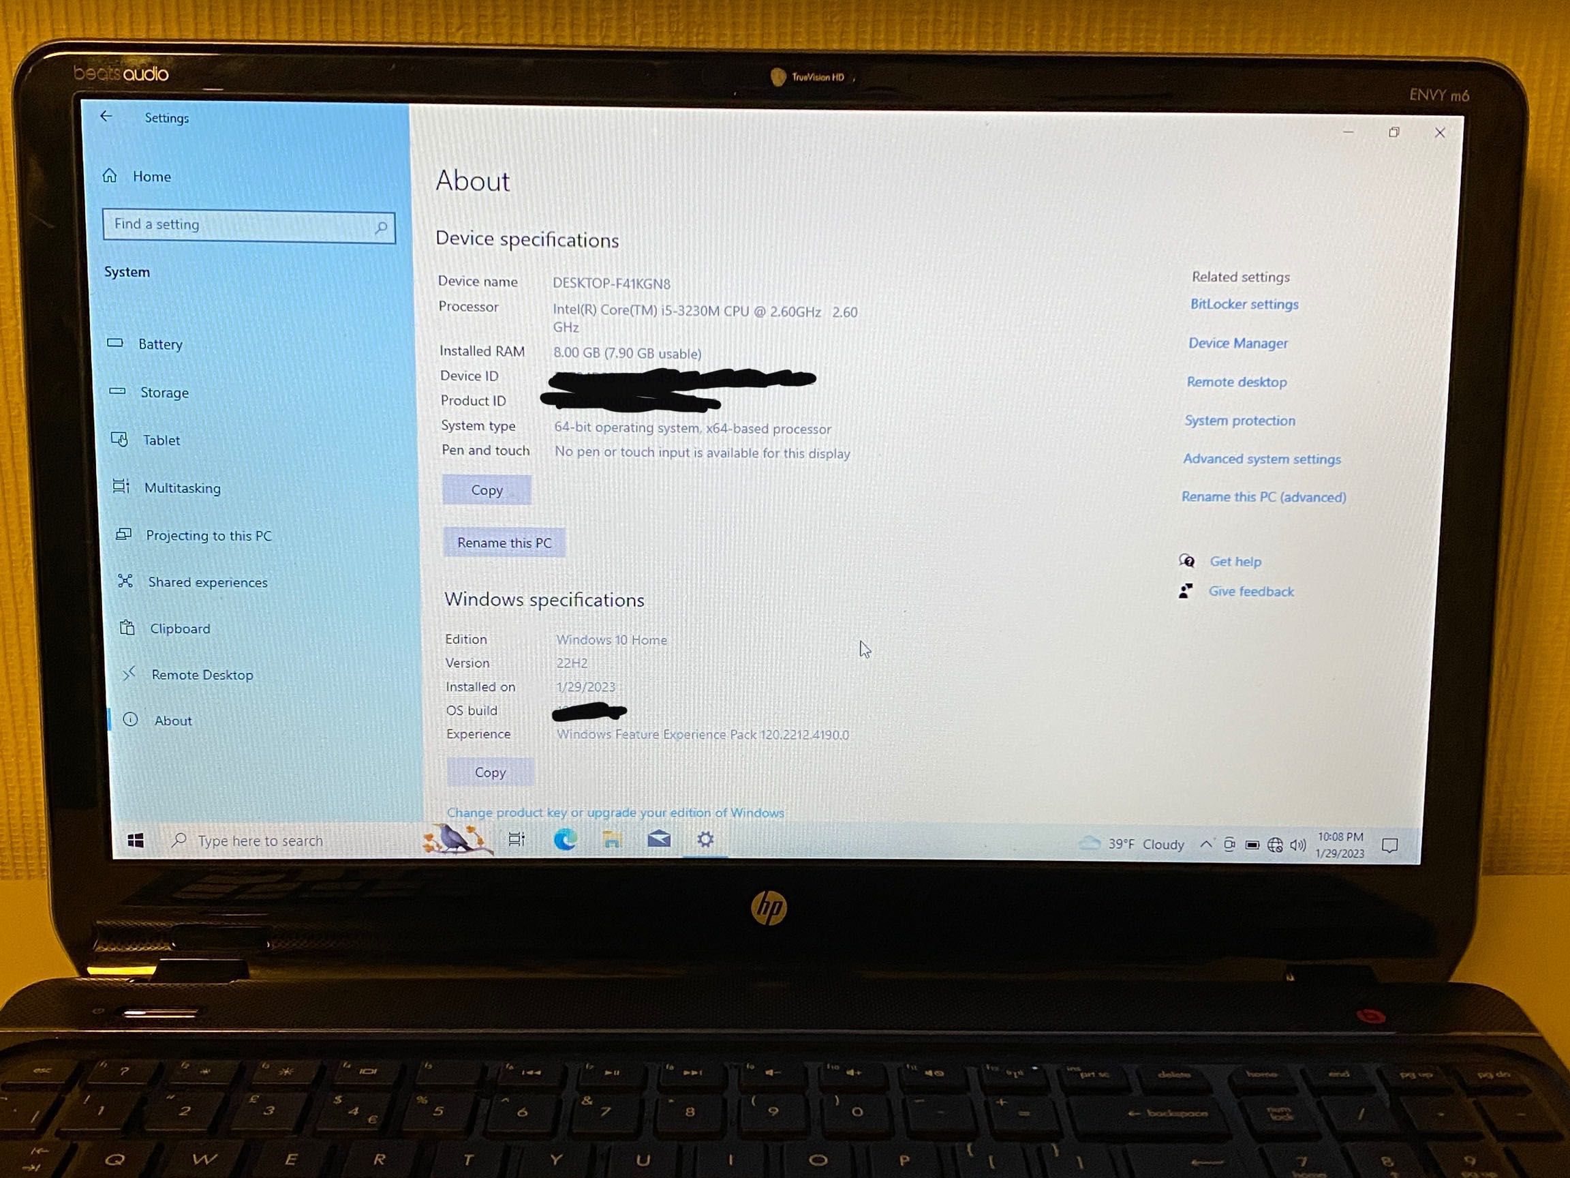Viewport: 1570px width, 1178px height.
Task: Click Rename this PC button
Action: point(503,543)
